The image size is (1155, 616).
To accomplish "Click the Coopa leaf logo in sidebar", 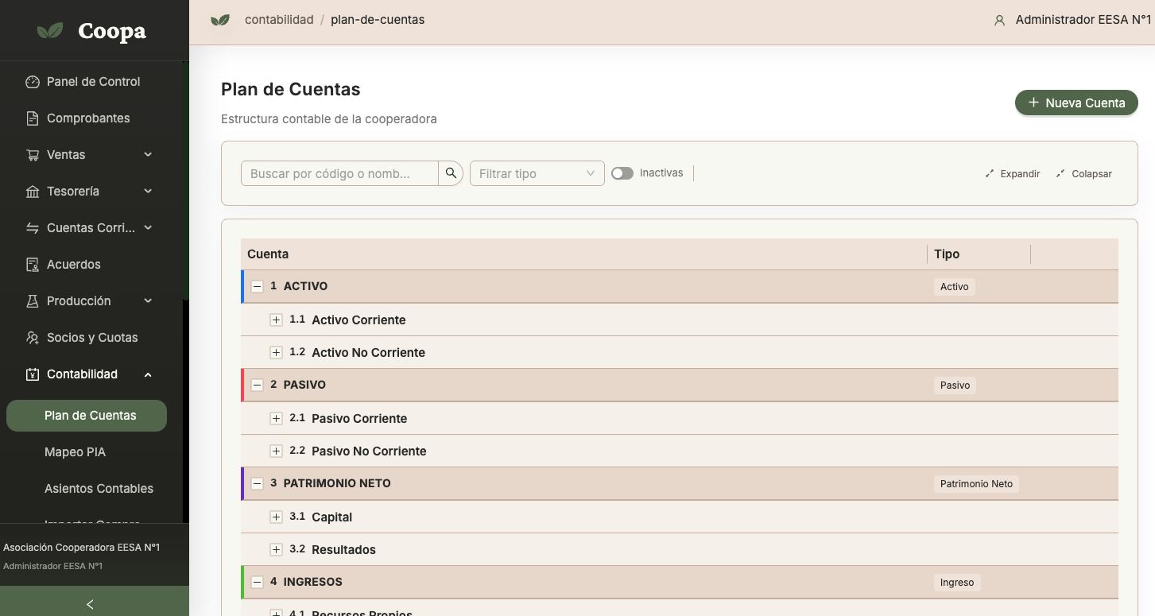I will [x=50, y=31].
